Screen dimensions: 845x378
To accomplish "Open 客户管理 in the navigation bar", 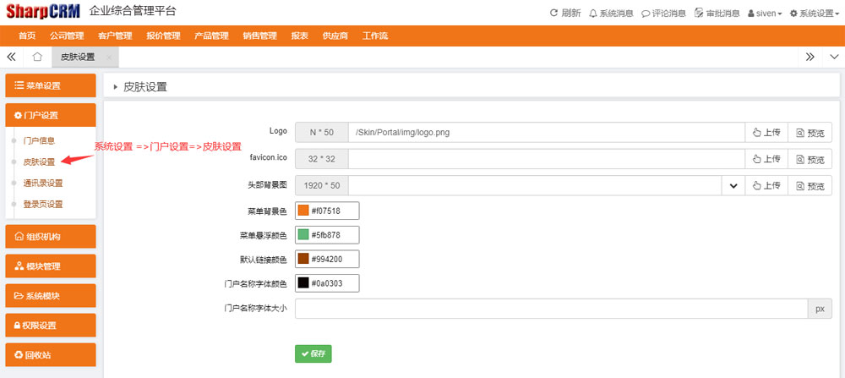I will point(115,36).
